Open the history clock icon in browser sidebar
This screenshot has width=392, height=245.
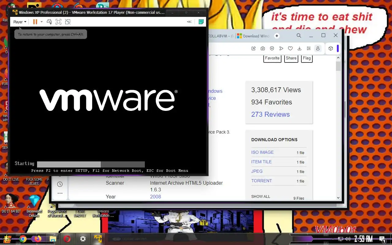click(x=60, y=184)
